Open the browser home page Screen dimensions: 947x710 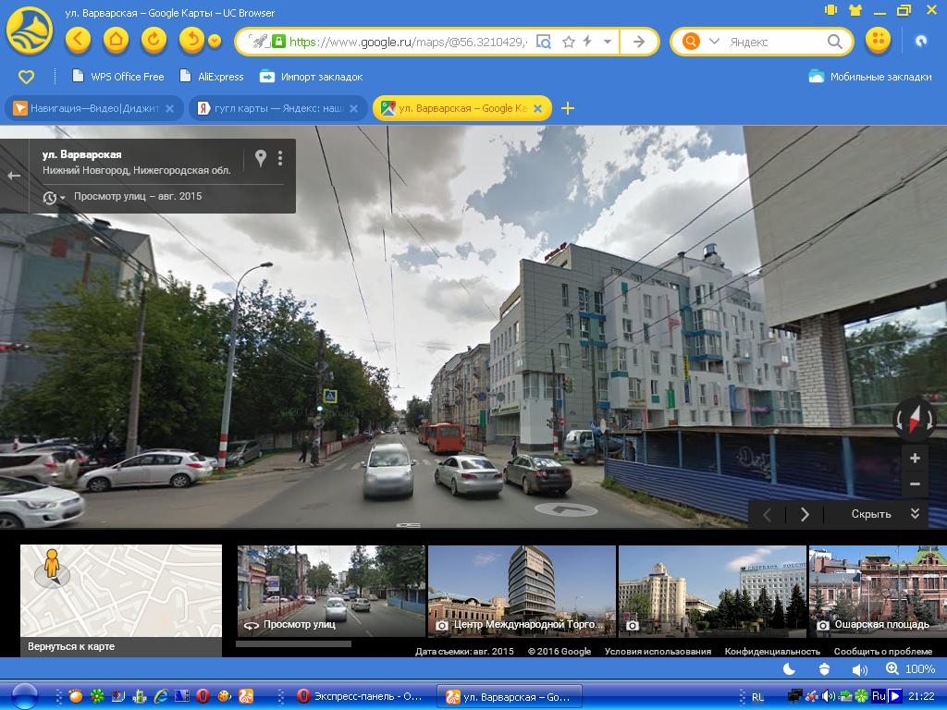tap(116, 41)
